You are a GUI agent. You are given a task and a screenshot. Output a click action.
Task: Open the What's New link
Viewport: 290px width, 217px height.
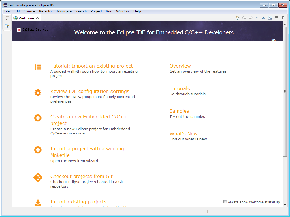pos(184,134)
